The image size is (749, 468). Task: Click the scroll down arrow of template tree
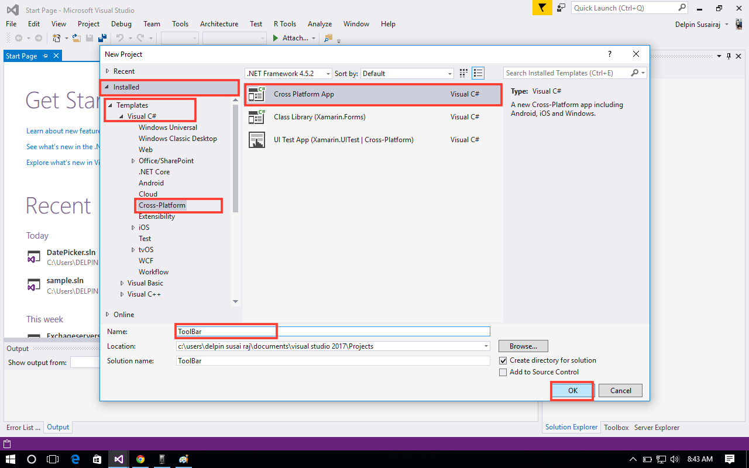tap(235, 302)
